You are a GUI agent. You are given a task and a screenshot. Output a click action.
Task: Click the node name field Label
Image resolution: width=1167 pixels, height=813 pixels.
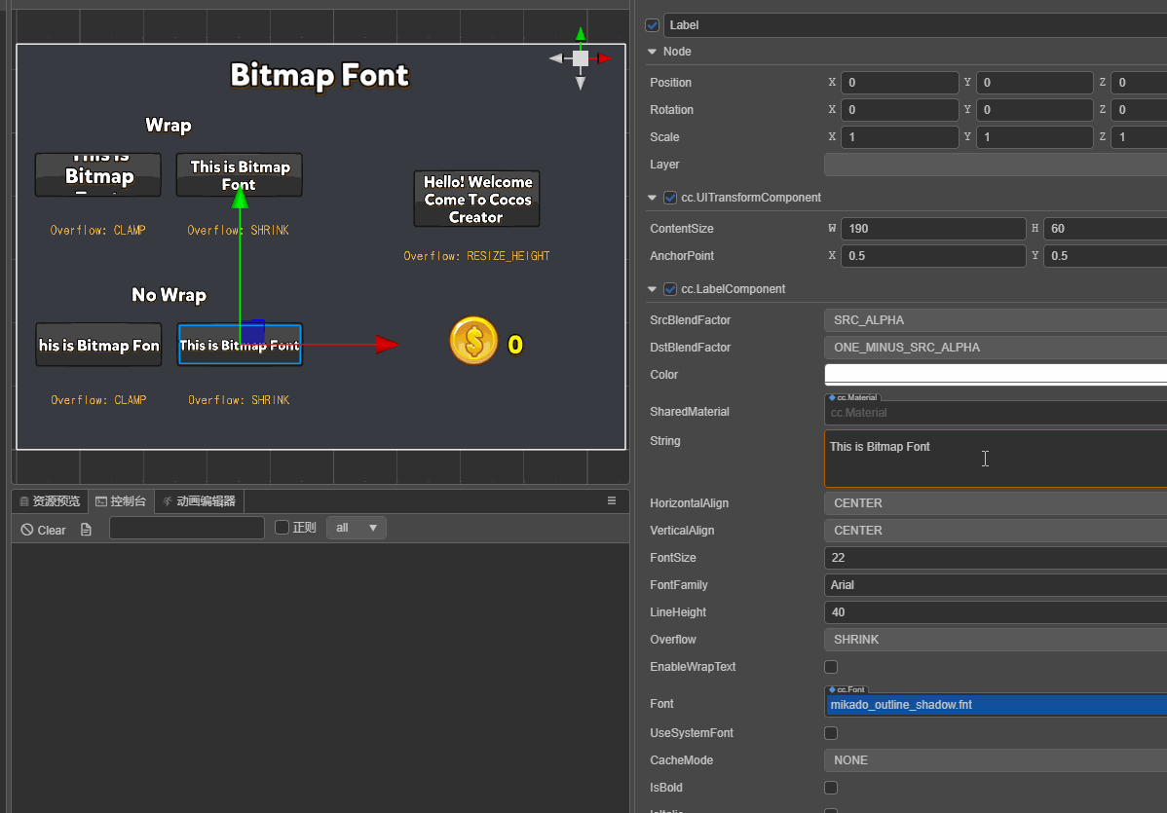(916, 25)
